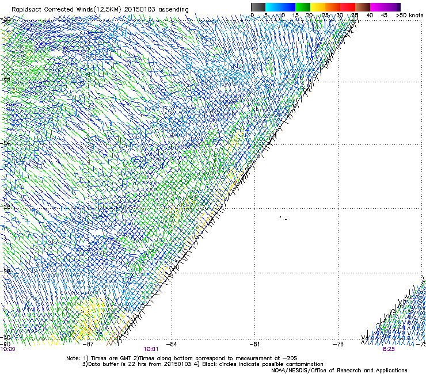This screenshot has width=426, height=374.
Task: Click the gray 0-5 knots legend swatch
Action: (x=258, y=7)
